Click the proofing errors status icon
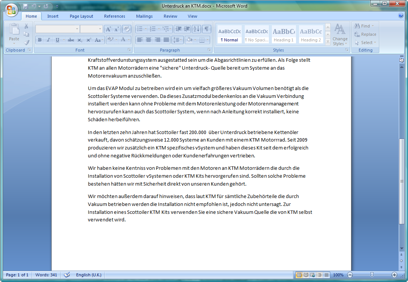The height and width of the screenshot is (282, 408). [x=67, y=275]
